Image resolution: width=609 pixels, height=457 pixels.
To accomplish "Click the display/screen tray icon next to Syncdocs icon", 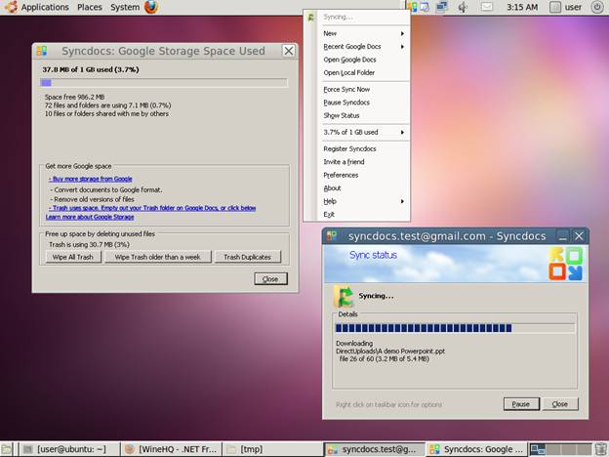I will (425, 7).
